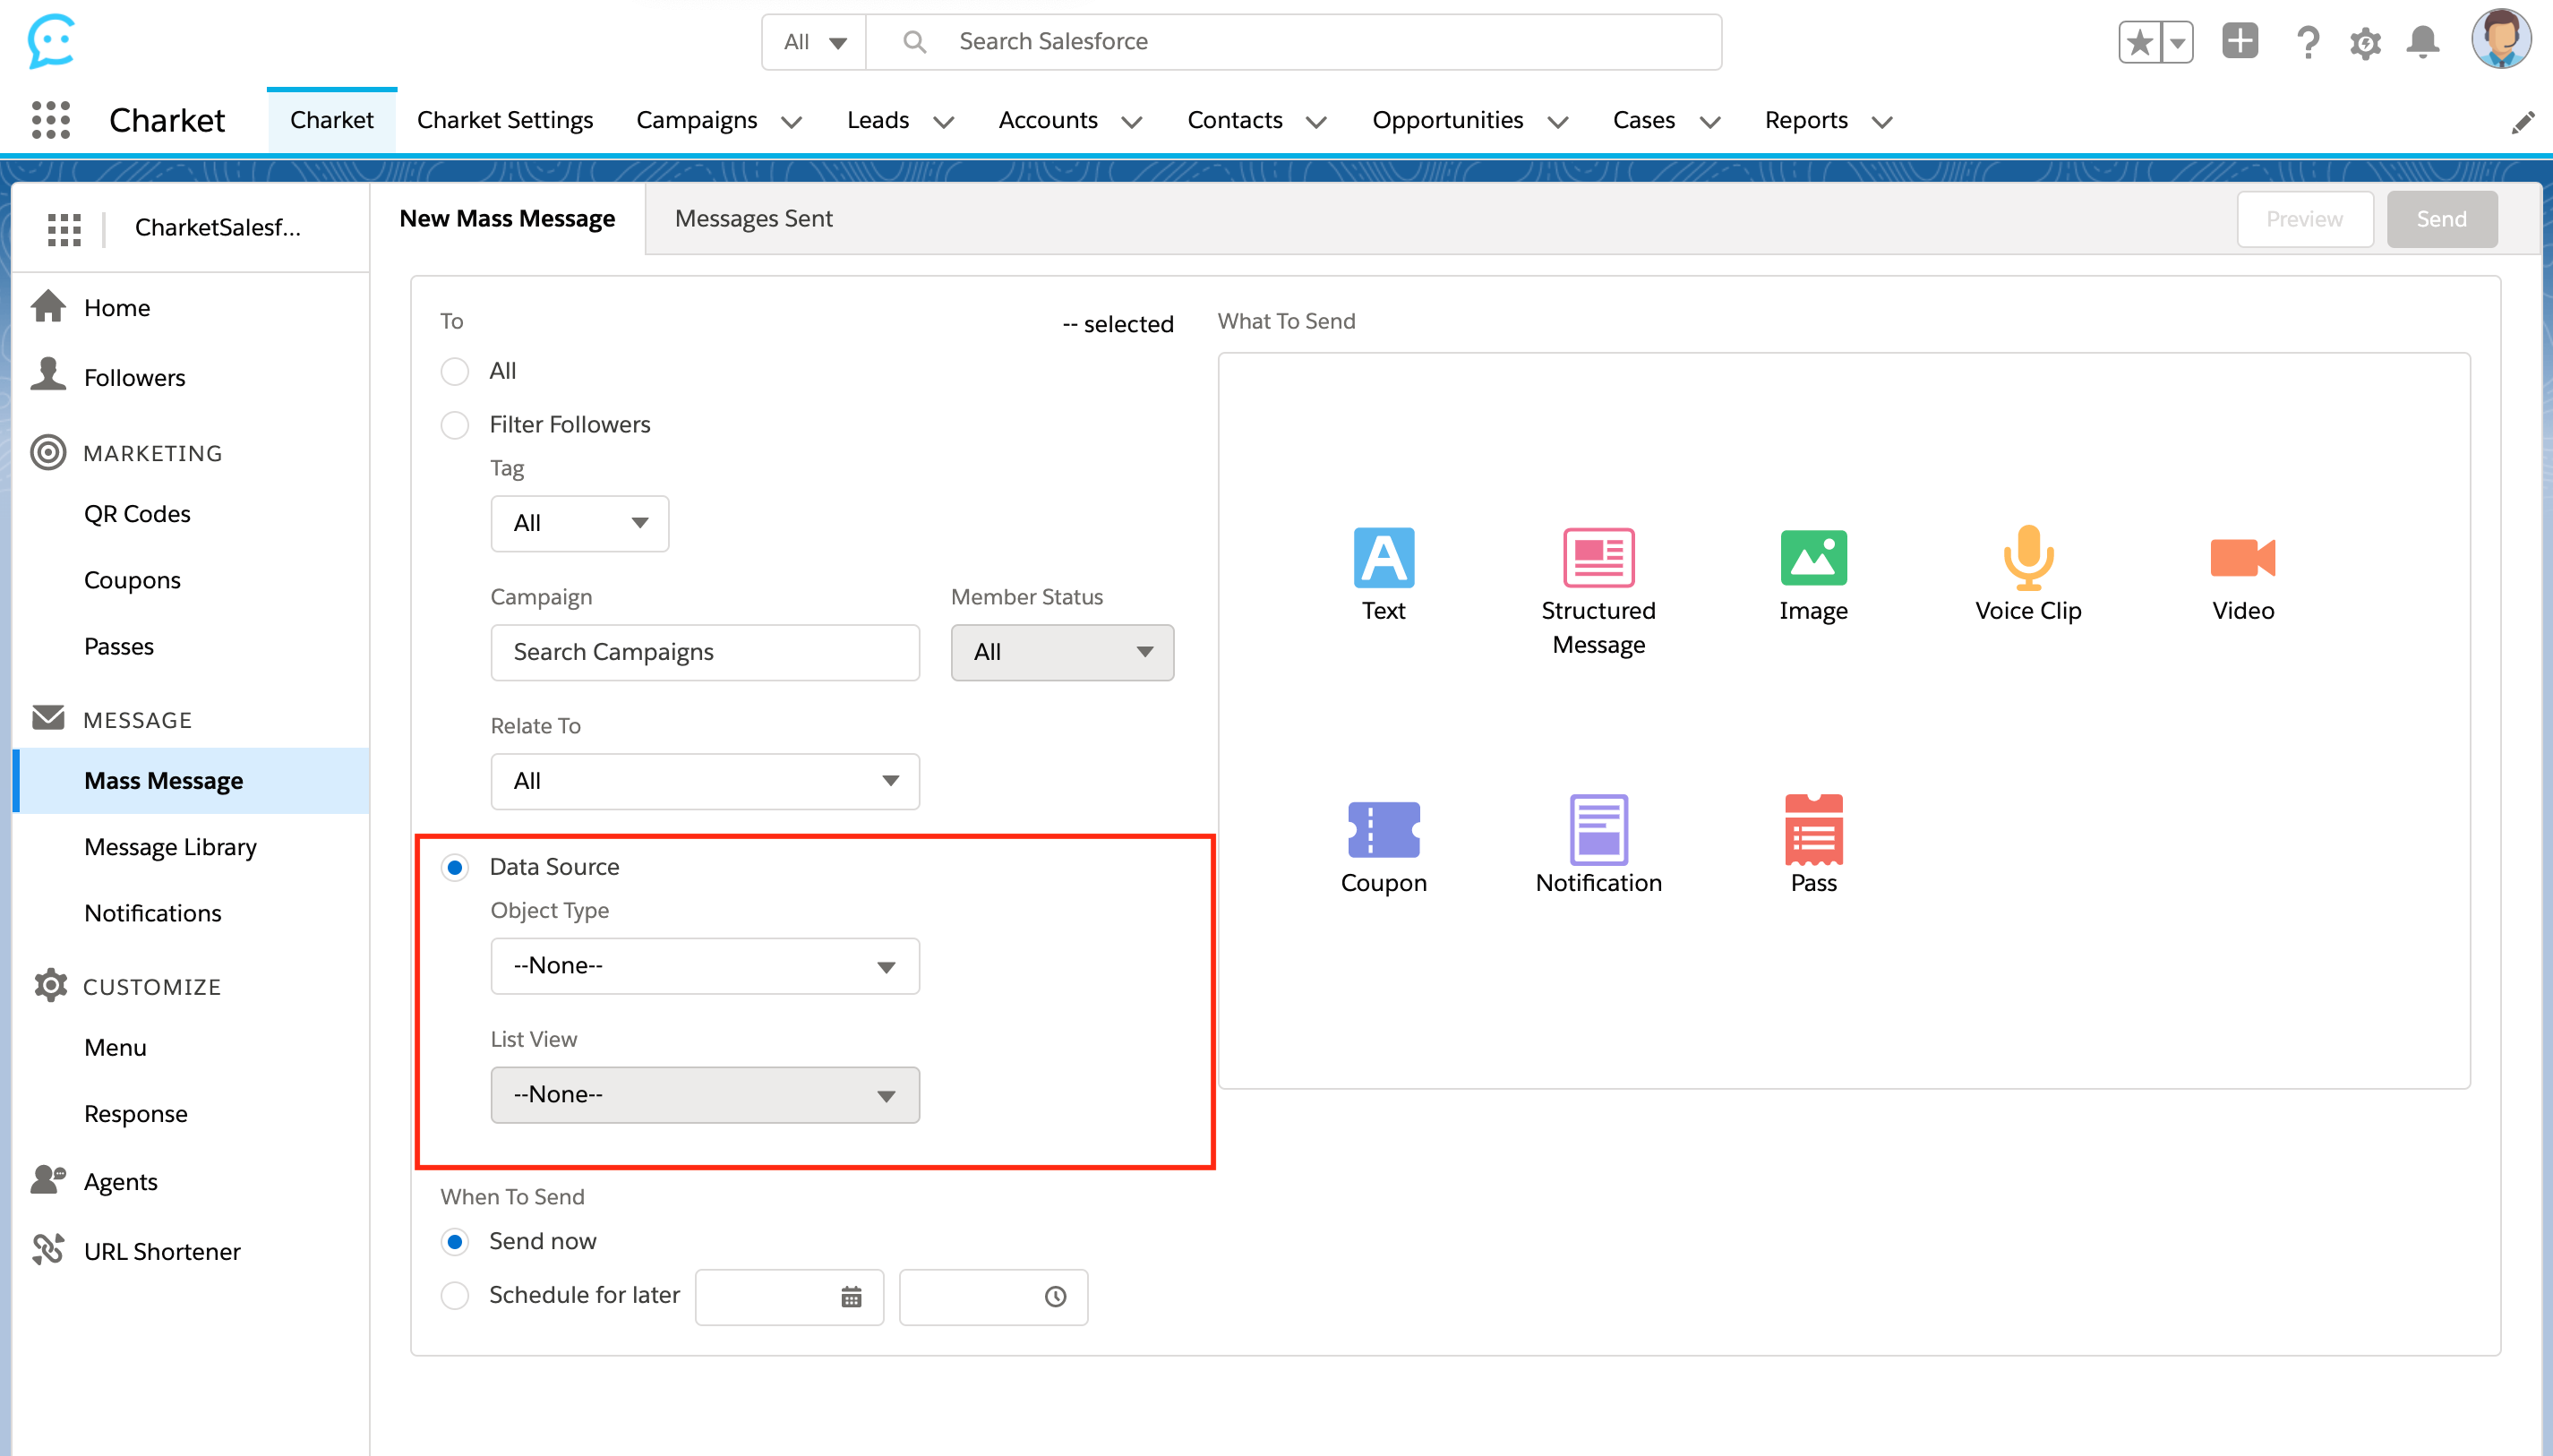
Task: Select the Pass ticket icon
Action: 1813,830
